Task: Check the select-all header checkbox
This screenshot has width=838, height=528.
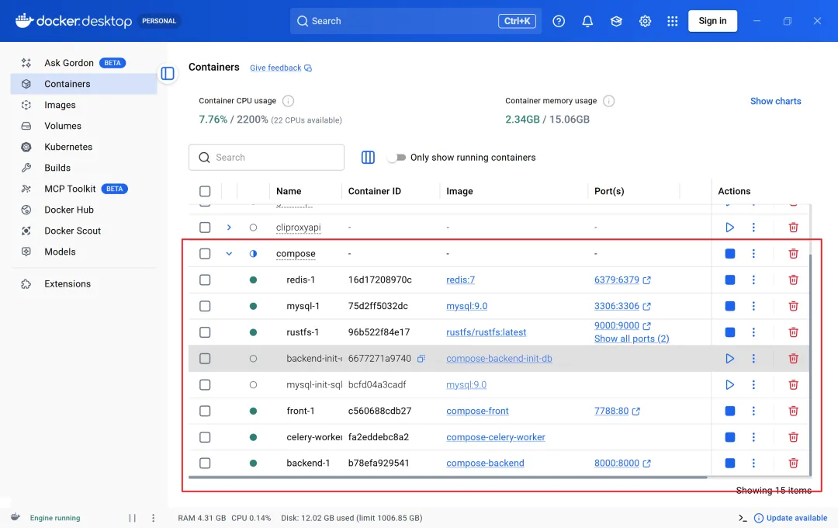Action: coord(205,191)
